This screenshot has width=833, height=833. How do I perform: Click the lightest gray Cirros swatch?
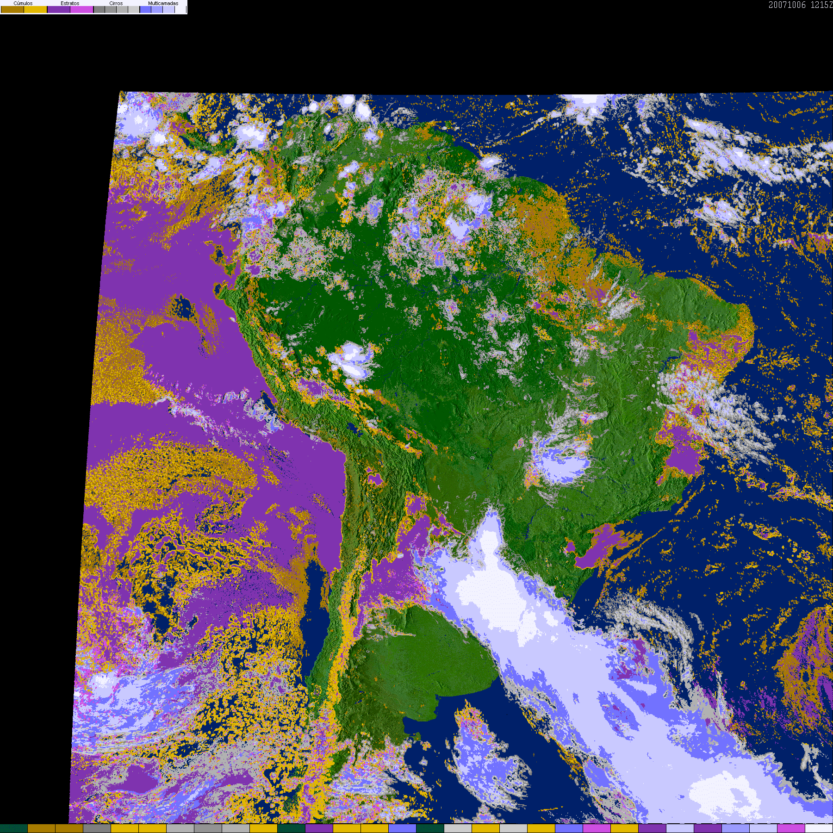click(134, 9)
